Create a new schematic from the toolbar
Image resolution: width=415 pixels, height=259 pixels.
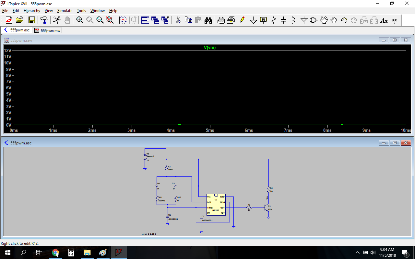(9, 20)
